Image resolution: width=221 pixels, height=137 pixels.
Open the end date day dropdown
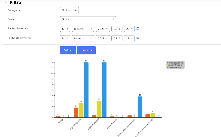point(65,38)
